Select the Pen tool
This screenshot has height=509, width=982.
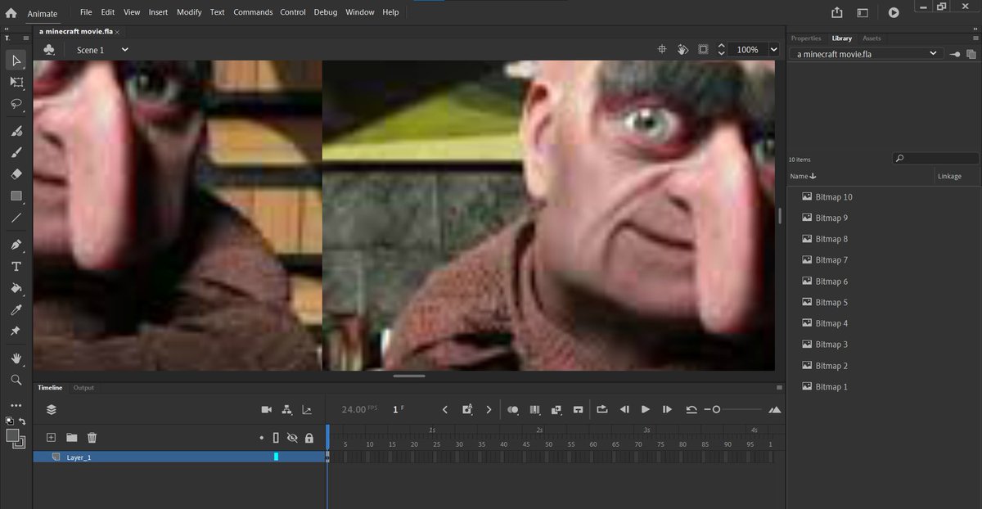tap(16, 245)
